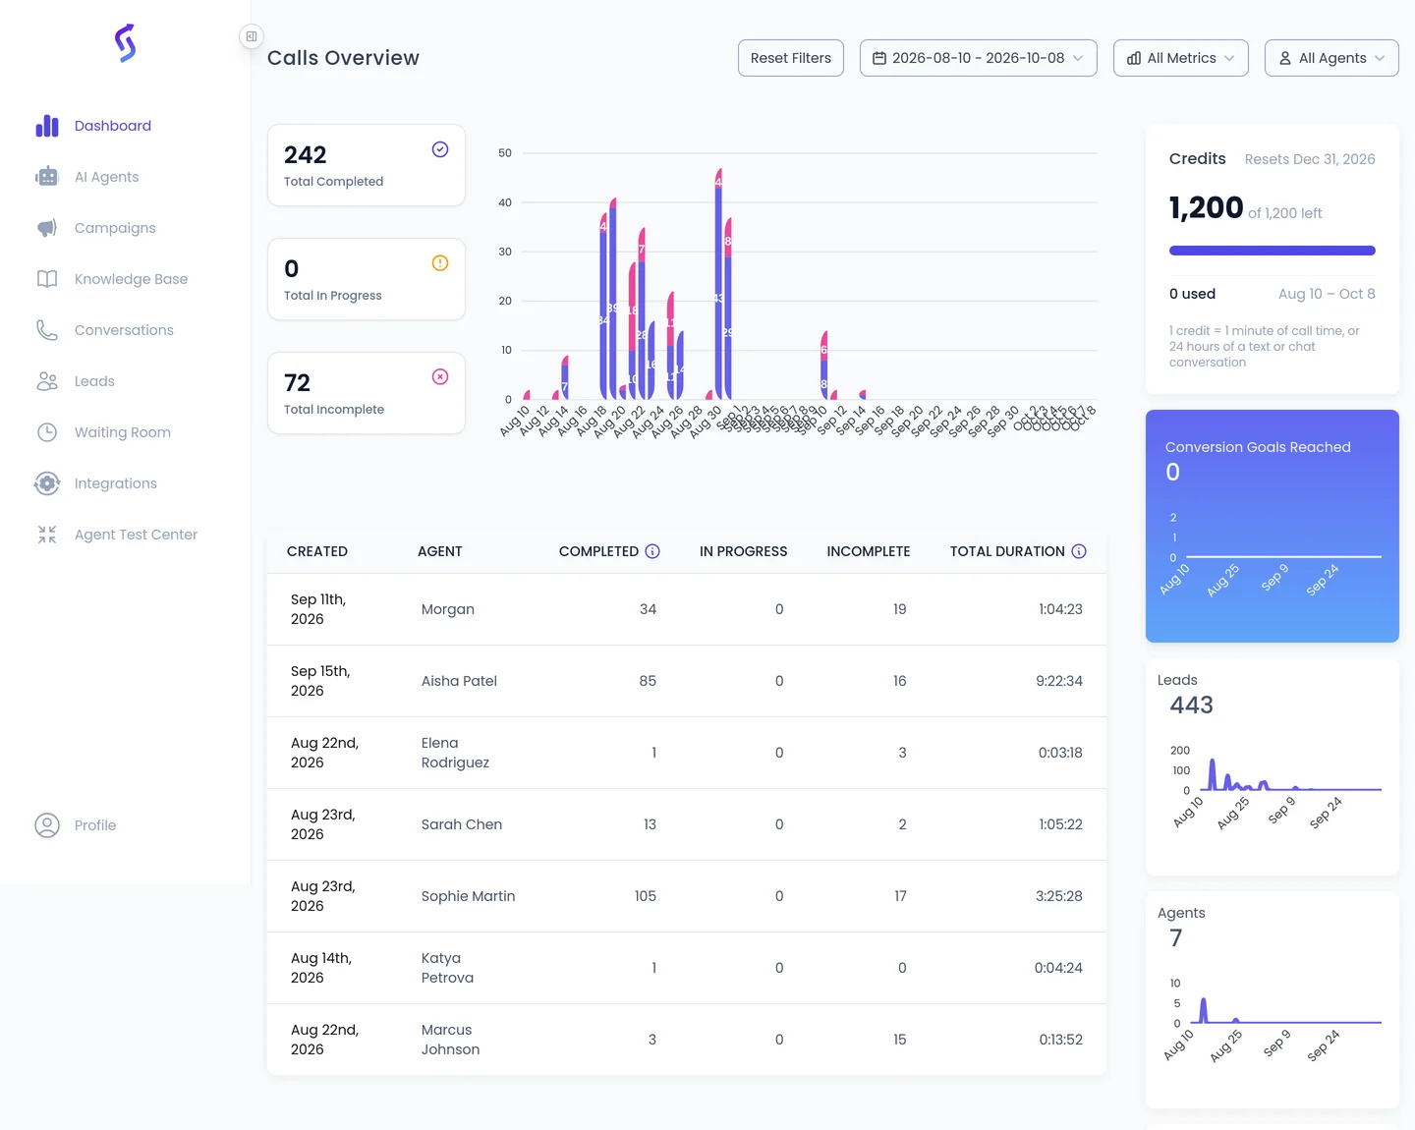Go to AI Agents page
The image size is (1415, 1130).
pos(107,177)
